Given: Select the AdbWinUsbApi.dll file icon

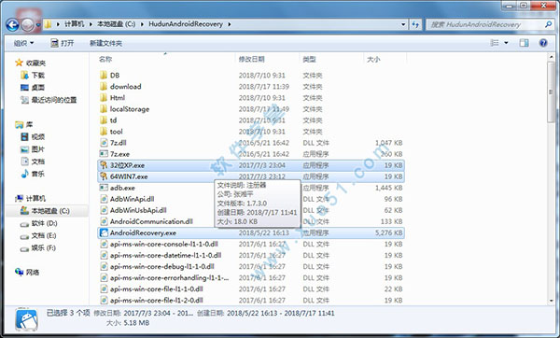Looking at the screenshot, I should click(x=104, y=210).
